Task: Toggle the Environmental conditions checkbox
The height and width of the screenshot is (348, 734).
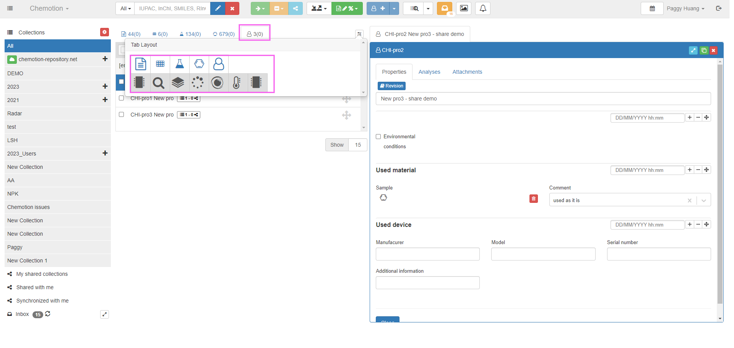Action: tap(378, 137)
